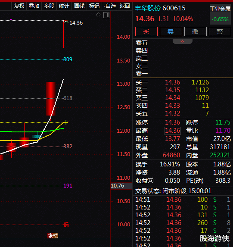Select the 多股 multi-stock option
Screen dimensions: 233x247
(x=49, y=6)
